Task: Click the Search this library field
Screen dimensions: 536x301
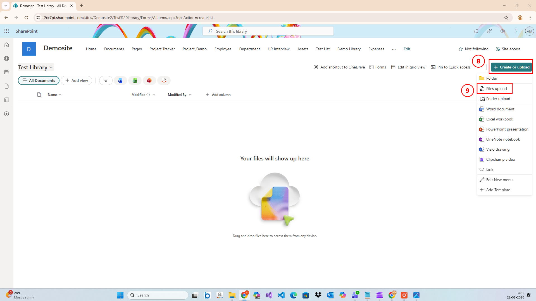Action: click(268, 31)
